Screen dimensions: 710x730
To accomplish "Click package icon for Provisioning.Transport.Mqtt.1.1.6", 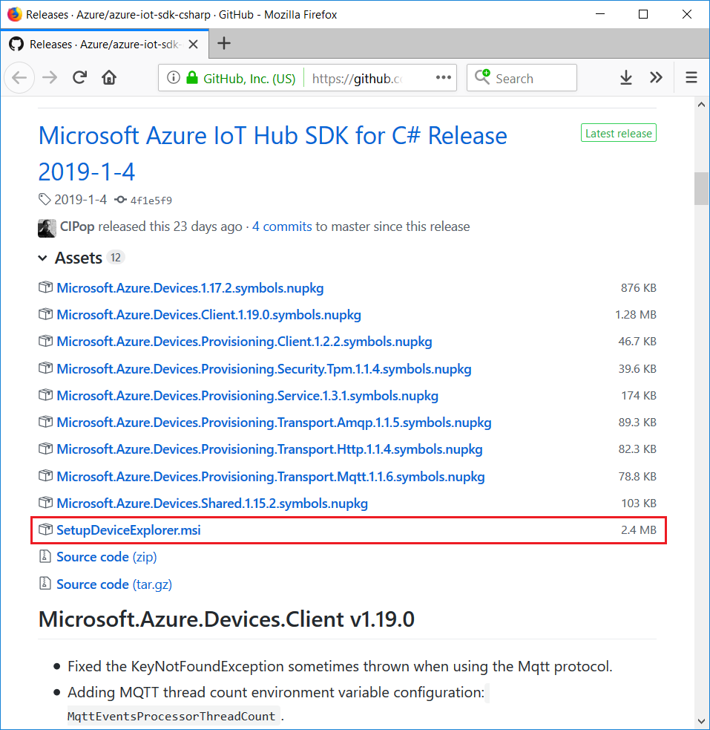I will click(x=45, y=476).
